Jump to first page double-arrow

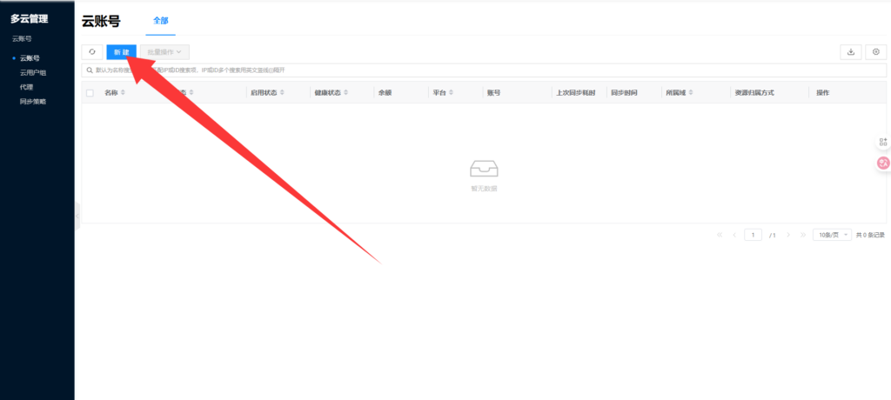click(x=720, y=235)
